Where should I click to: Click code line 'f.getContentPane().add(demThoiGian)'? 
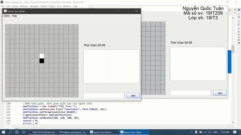tap(48, 115)
